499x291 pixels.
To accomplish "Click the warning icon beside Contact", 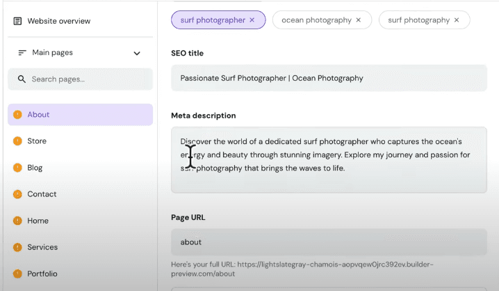I will tap(17, 194).
